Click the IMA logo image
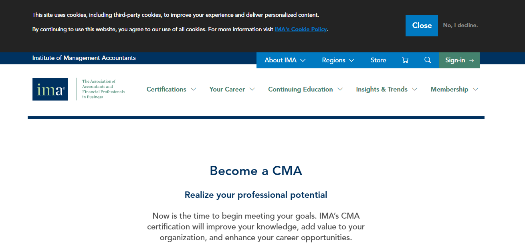525x243 pixels. coord(50,89)
